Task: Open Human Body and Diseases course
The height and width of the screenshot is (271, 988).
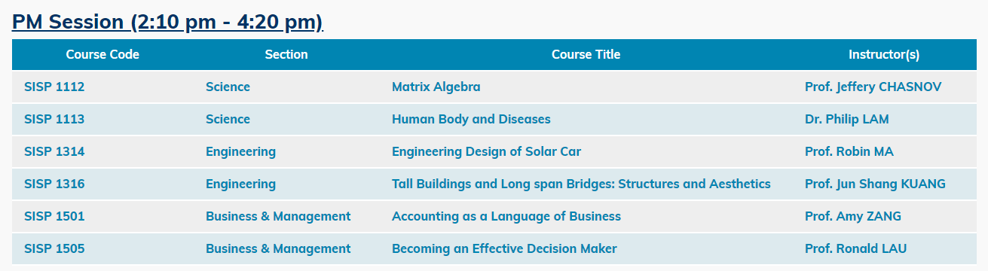Action: point(471,119)
